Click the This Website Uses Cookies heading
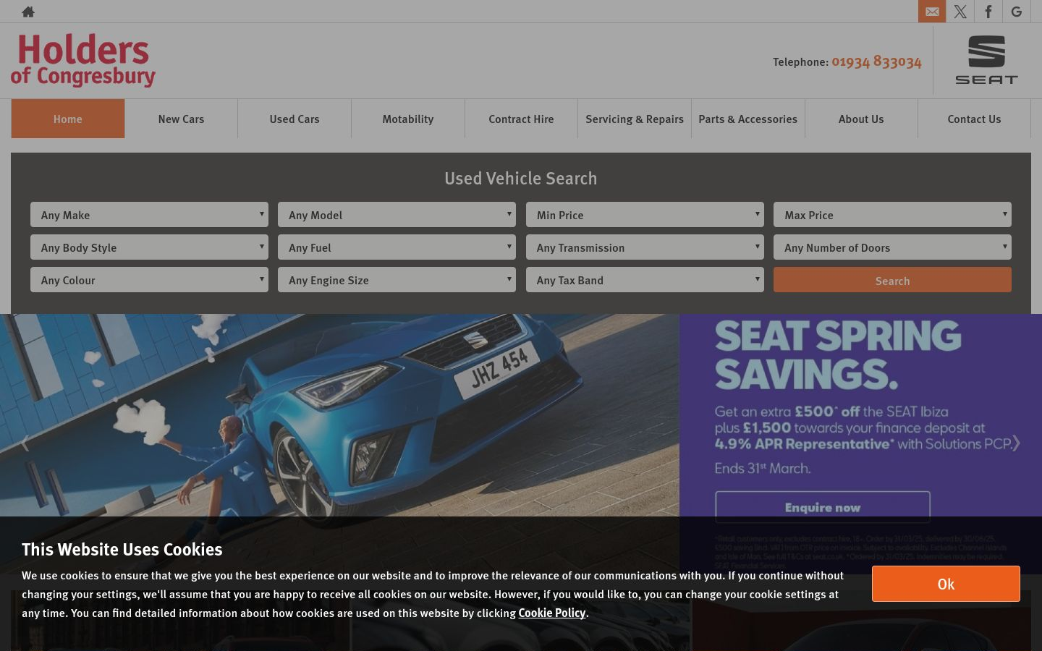1042x651 pixels. [x=122, y=549]
